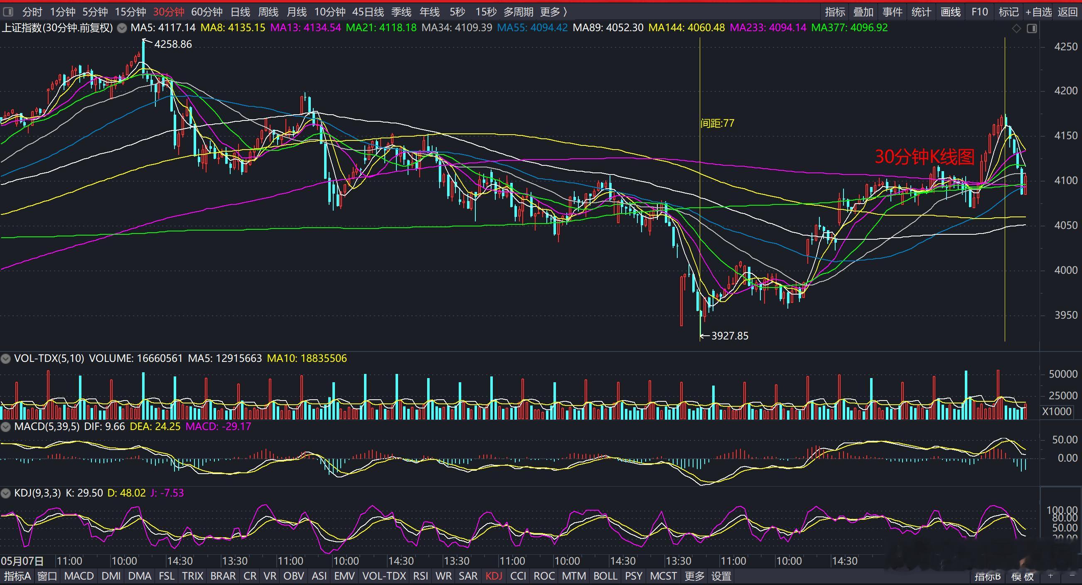The width and height of the screenshot is (1082, 585).
Task: Expand the 更多 periods menu at top
Action: click(553, 12)
